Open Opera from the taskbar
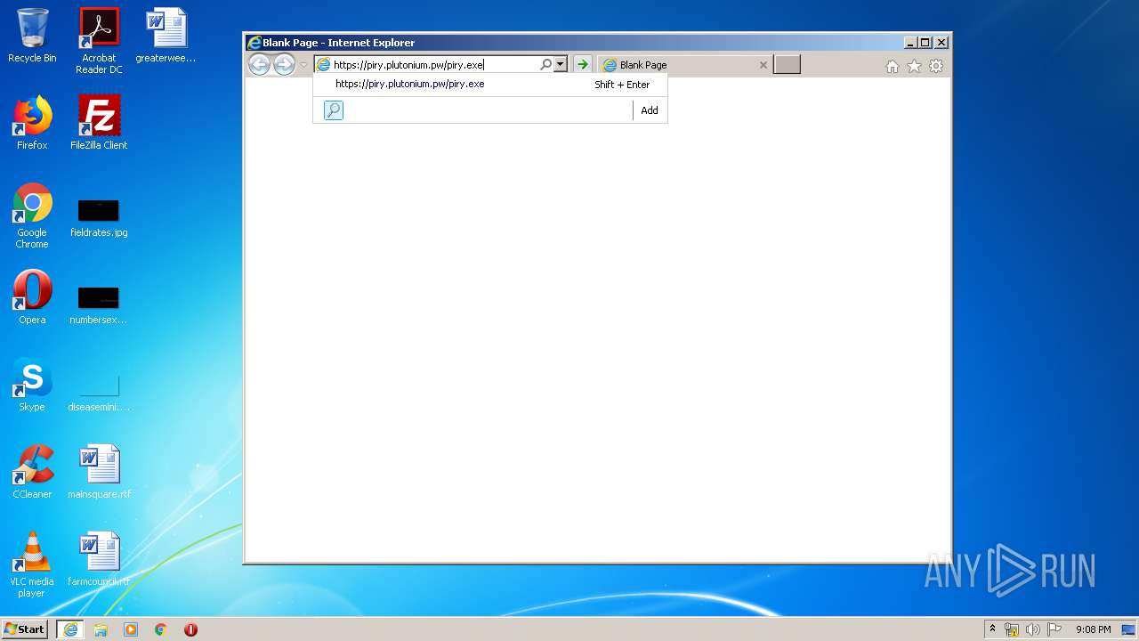Screen dimensions: 1139x641 (x=190, y=629)
